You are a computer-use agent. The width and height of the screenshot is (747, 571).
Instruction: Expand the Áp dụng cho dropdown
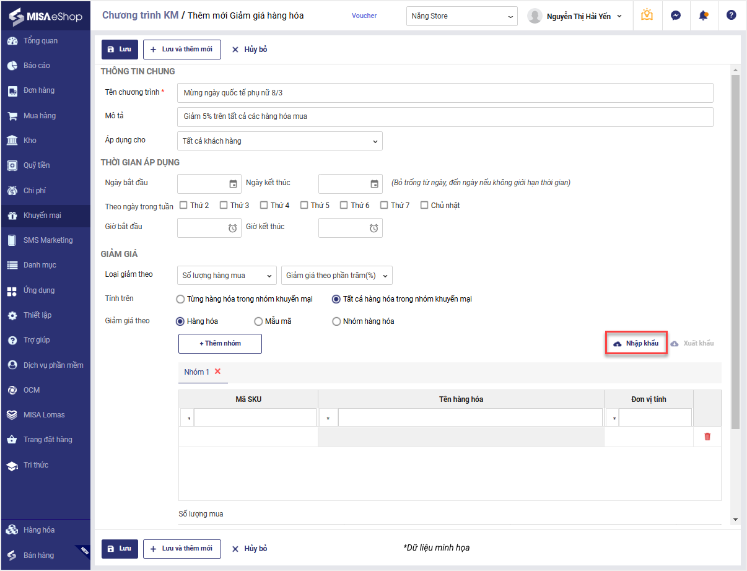tap(279, 141)
